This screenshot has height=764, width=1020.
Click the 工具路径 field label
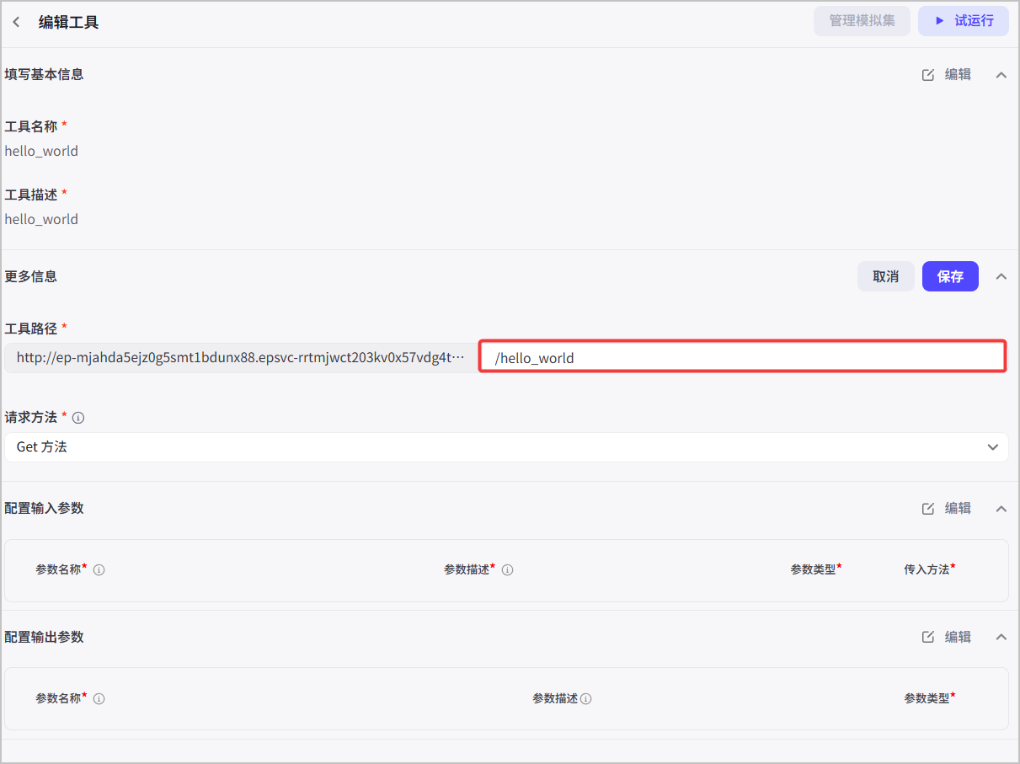click(x=30, y=329)
